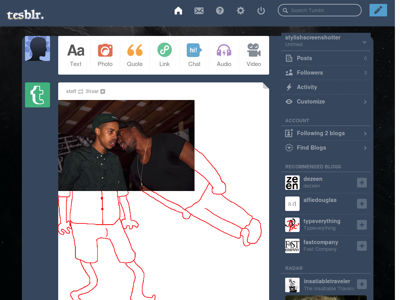Open the Followers menu item
This screenshot has height=300, width=400.
(326, 73)
